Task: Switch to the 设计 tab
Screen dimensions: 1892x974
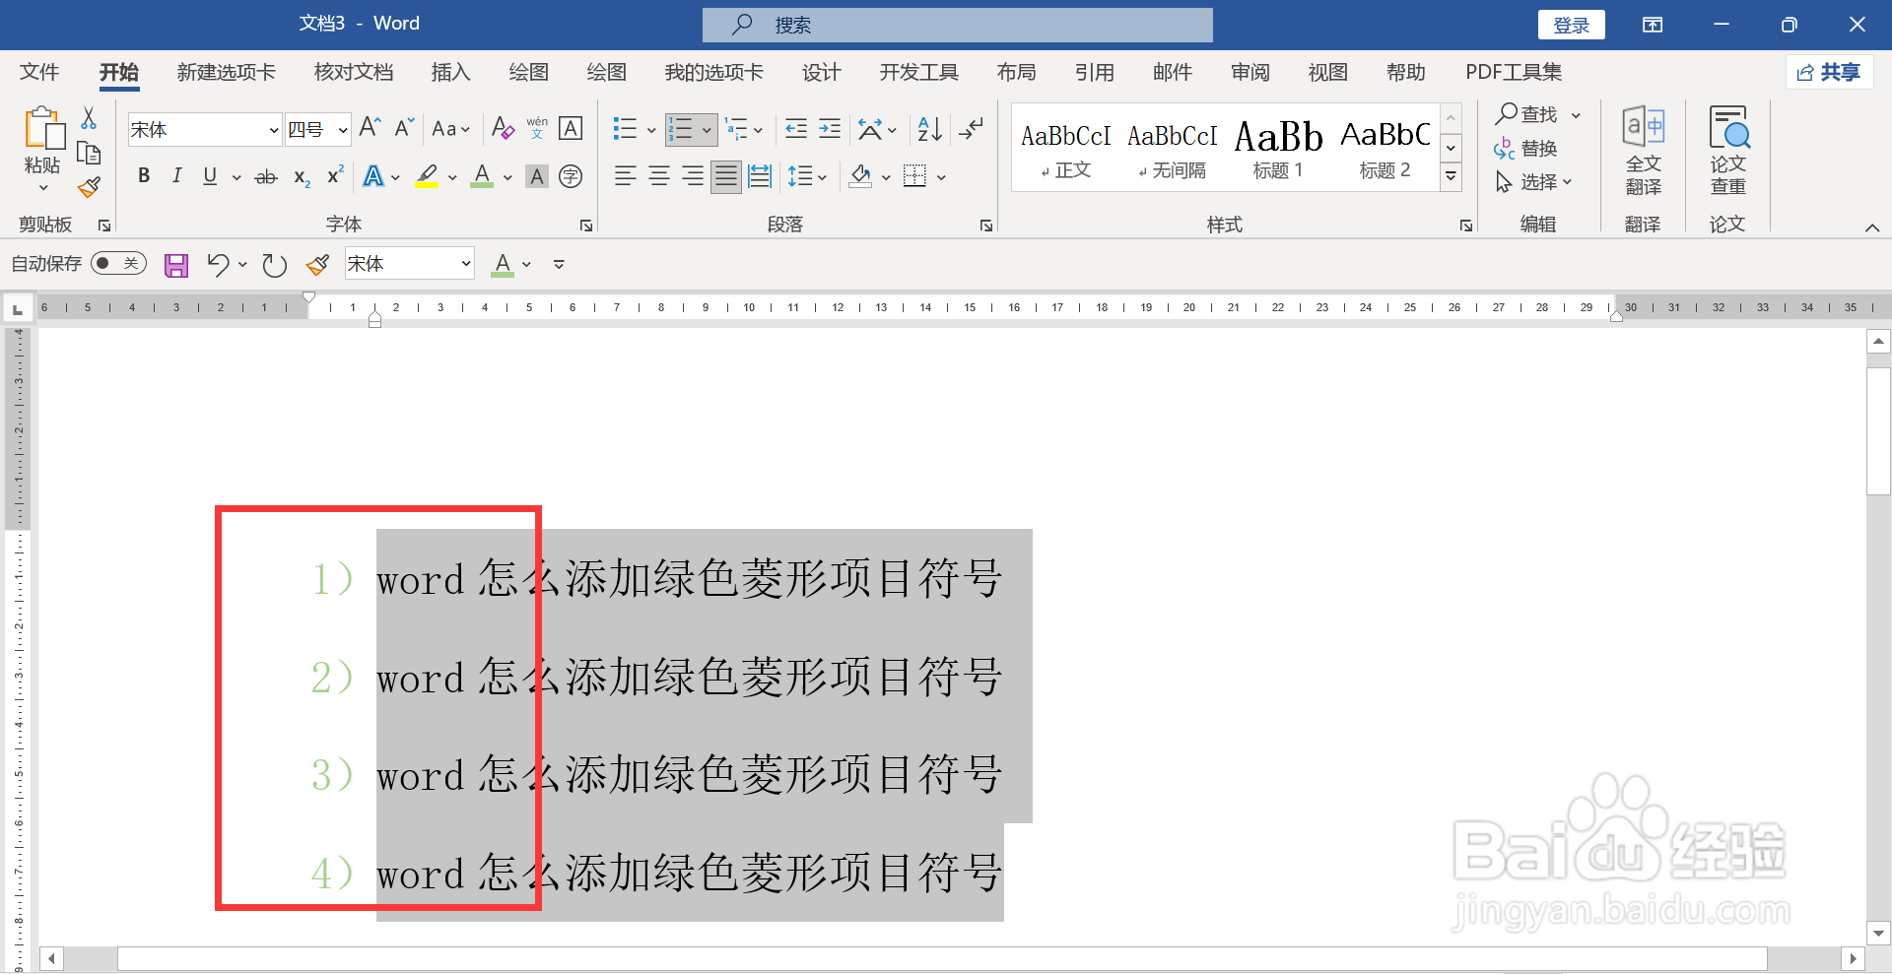Action: (x=821, y=72)
